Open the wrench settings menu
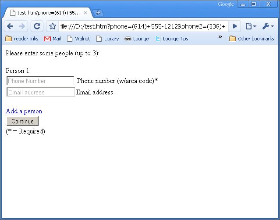 [268, 26]
